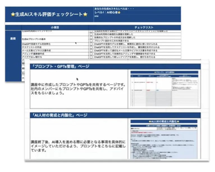Click the left star in the sheet title
The image size is (215, 172).
13,15
